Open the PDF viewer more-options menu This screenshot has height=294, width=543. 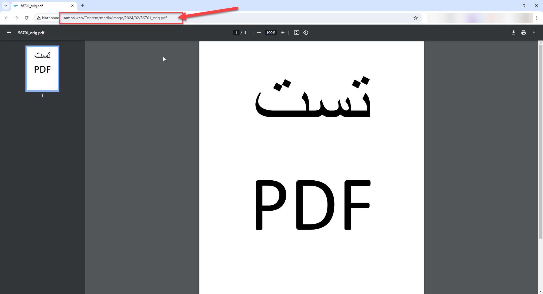[x=534, y=33]
